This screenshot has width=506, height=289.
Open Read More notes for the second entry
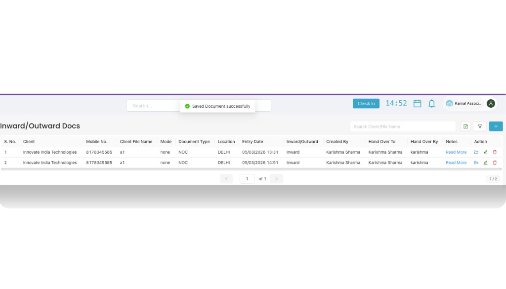point(456,163)
